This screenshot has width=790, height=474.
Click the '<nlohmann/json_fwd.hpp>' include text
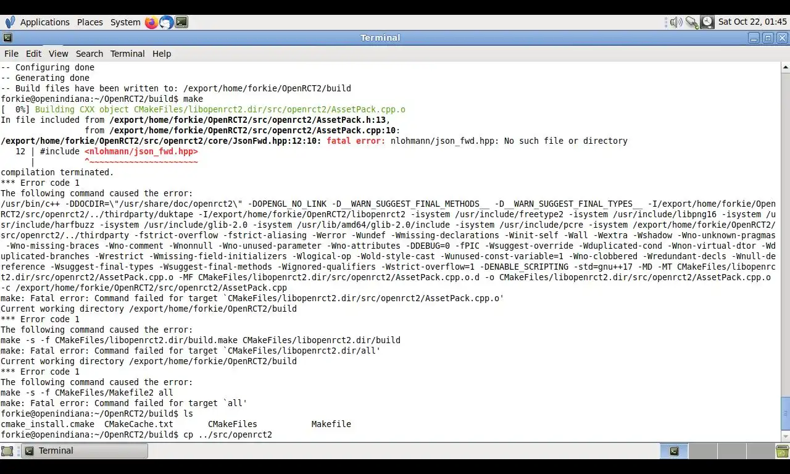click(141, 151)
